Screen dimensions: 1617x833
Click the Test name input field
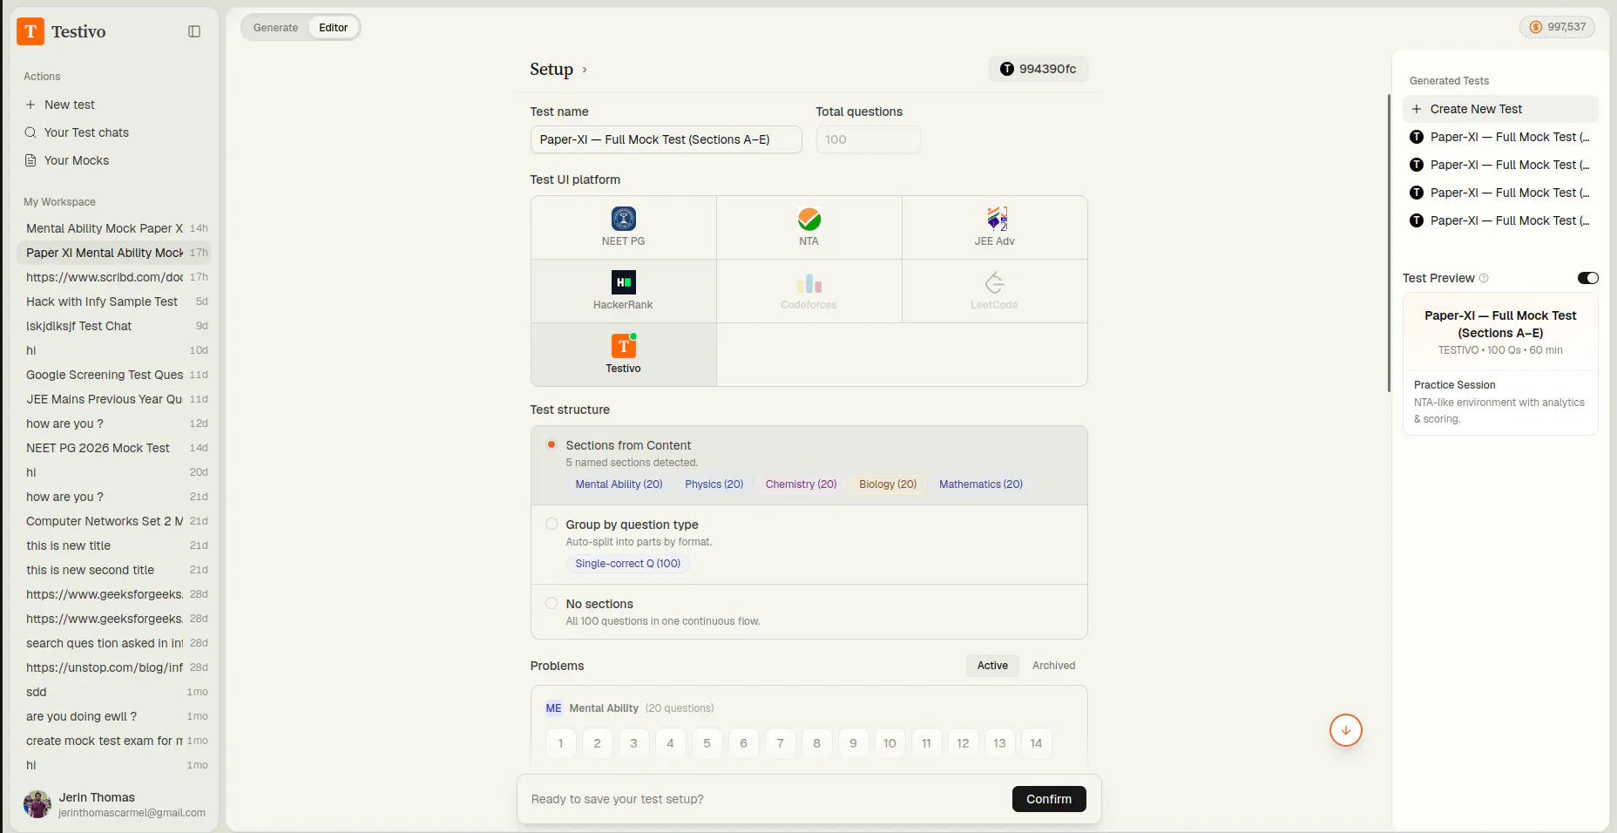click(666, 139)
